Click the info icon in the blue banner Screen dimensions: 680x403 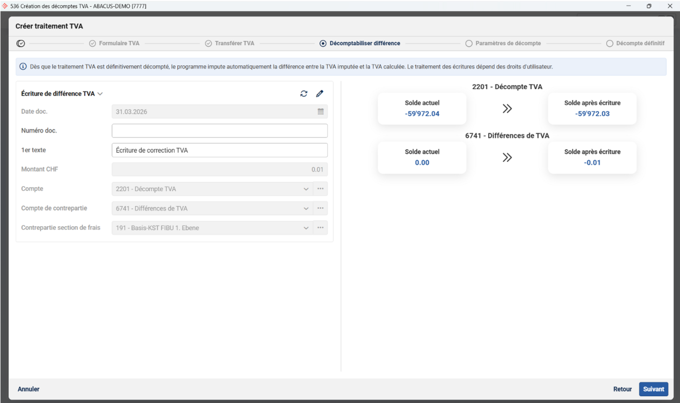coord(23,67)
